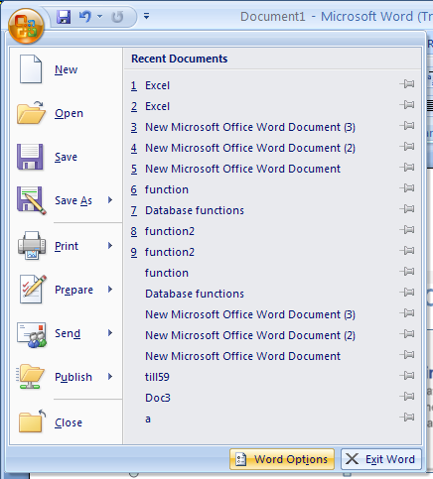Click the Save icon in Quick Access Toolbar

point(64,16)
